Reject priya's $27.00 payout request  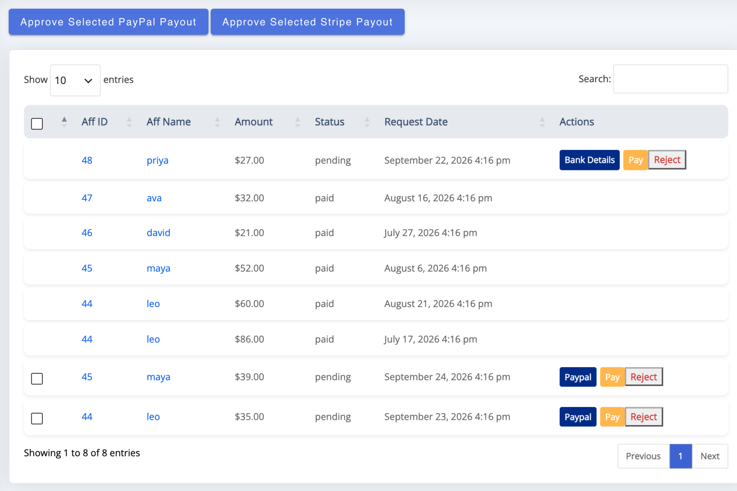click(x=667, y=160)
